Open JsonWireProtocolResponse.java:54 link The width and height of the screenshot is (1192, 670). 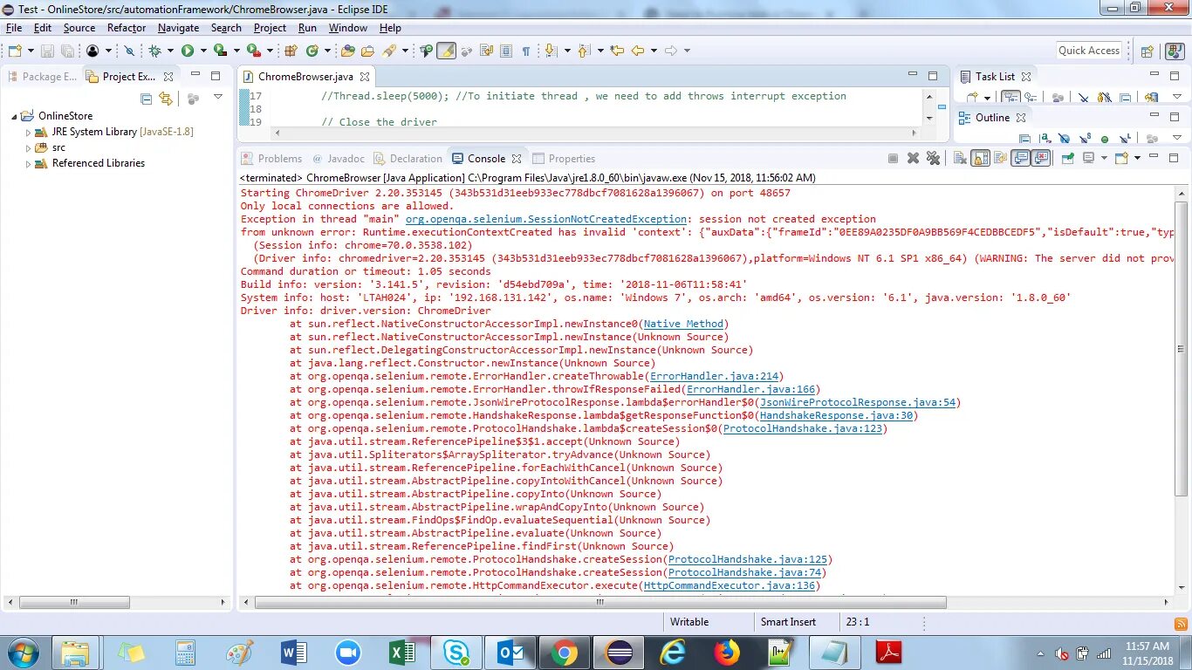click(859, 402)
